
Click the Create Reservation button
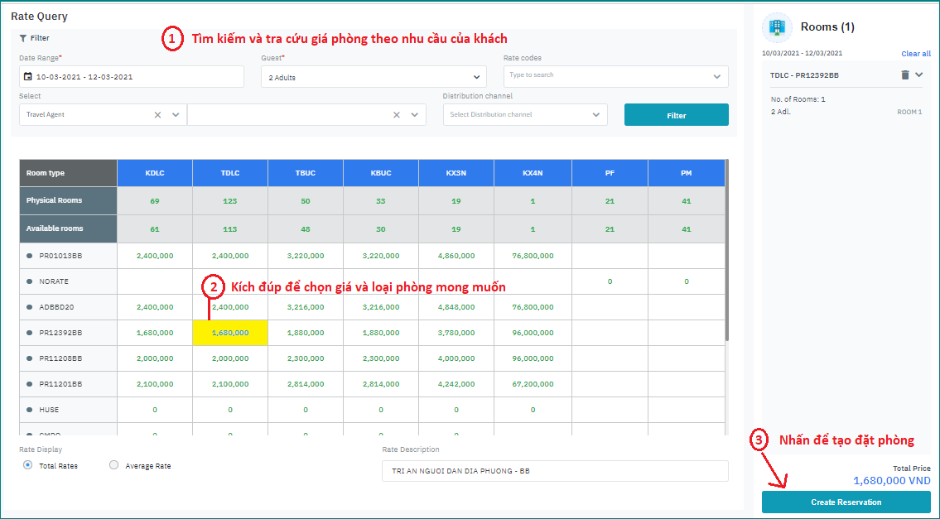coord(846,502)
